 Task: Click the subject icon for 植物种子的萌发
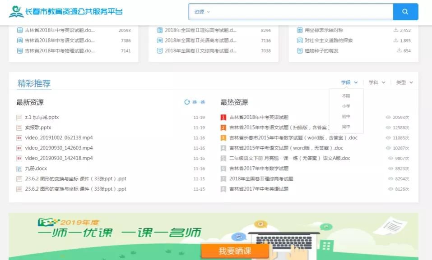300,51
